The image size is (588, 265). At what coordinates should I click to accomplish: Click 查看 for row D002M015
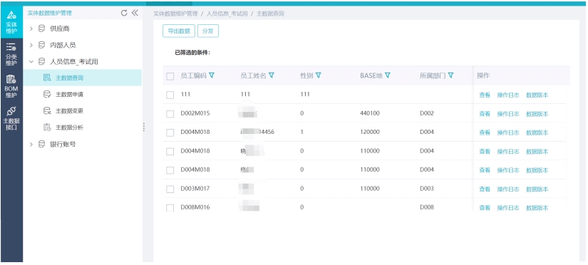coord(485,114)
